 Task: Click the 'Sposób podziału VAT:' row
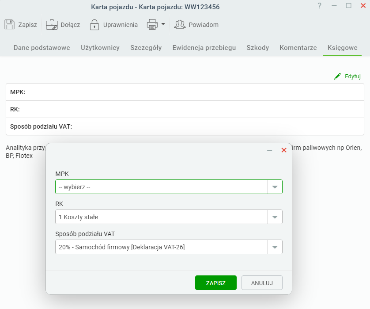coord(185,126)
